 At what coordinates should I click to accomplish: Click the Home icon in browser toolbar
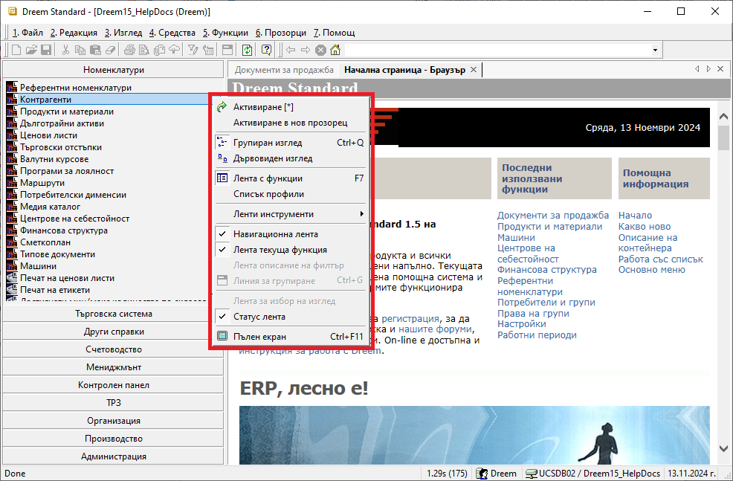click(335, 50)
